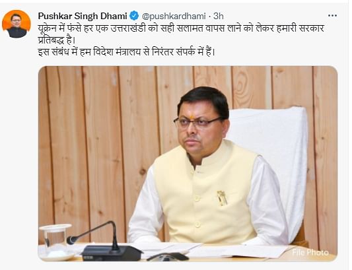The height and width of the screenshot is (270, 352).
Task: Click the covered water glass in the photo
Action: pos(55,242)
